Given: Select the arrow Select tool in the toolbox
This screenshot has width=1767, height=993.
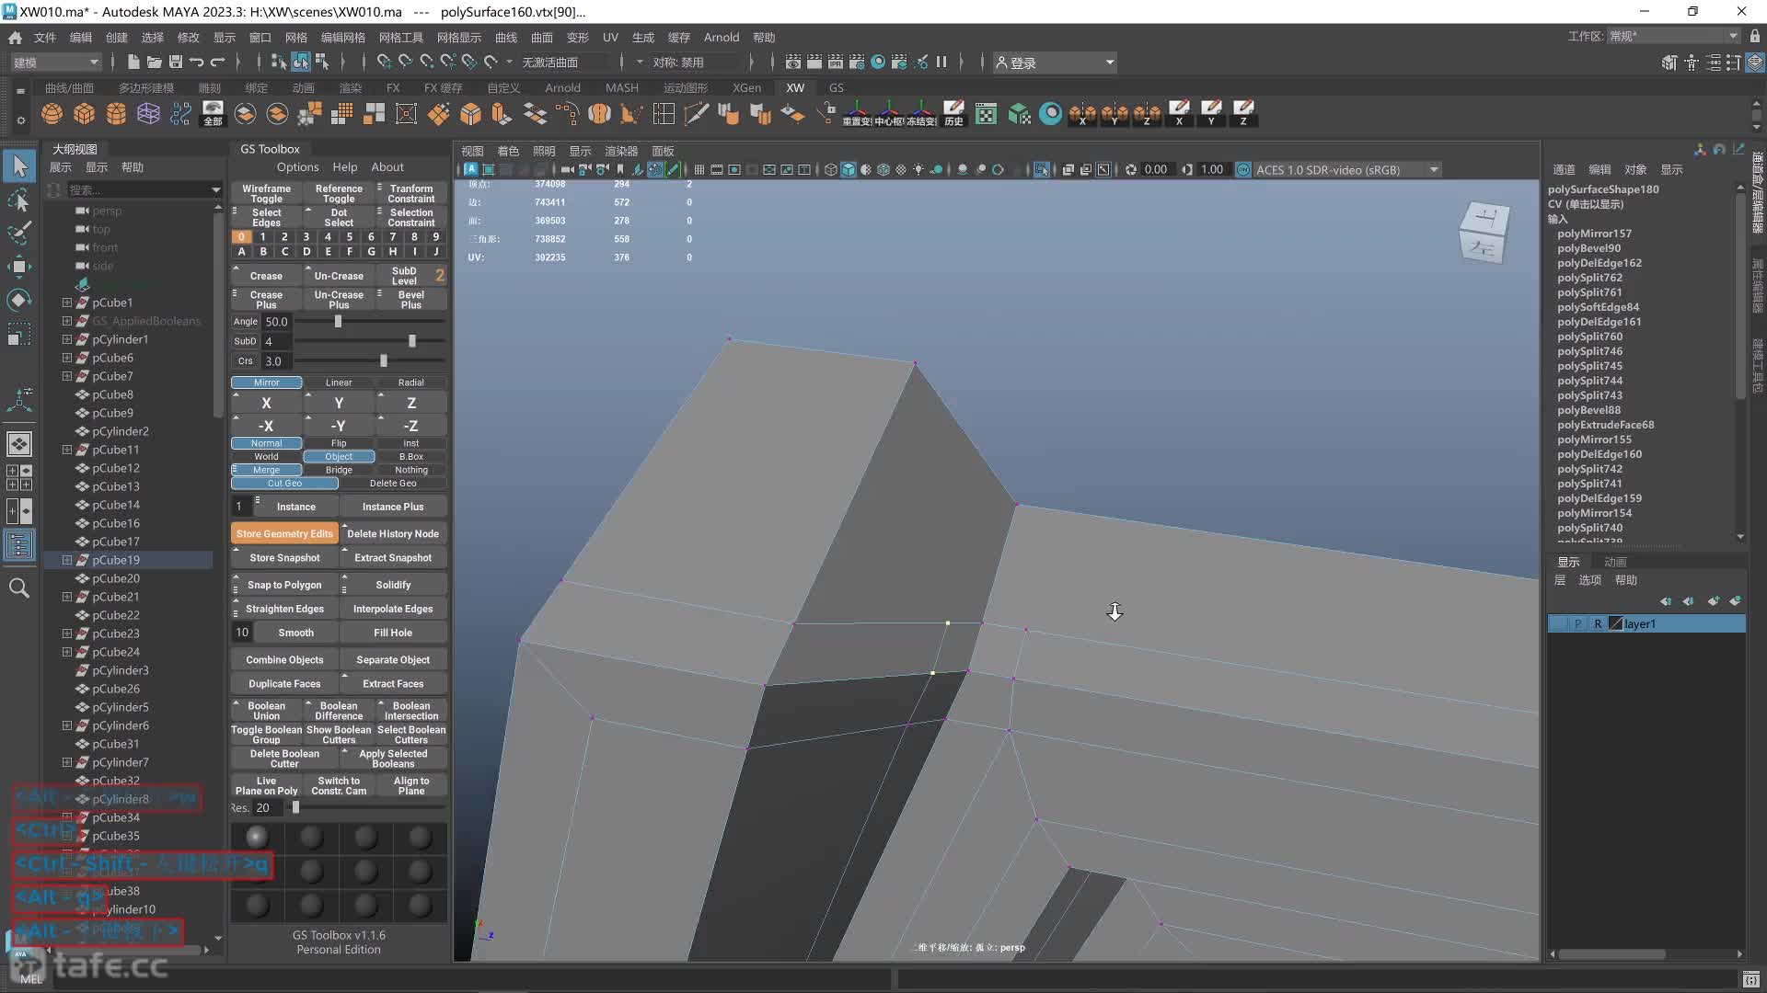Looking at the screenshot, I should pyautogui.click(x=19, y=167).
